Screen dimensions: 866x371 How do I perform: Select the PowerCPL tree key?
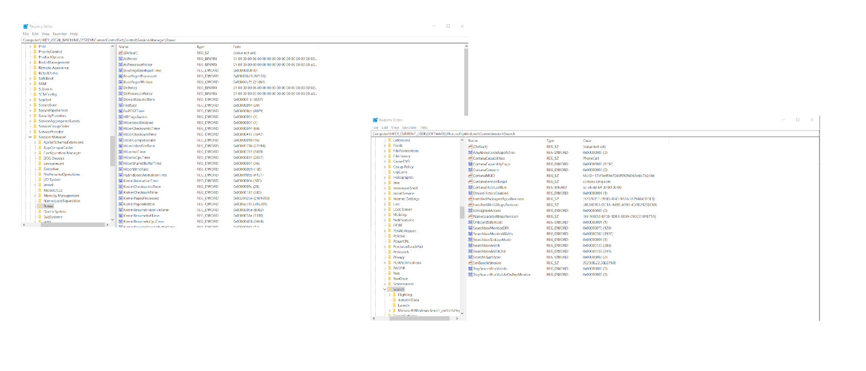[x=401, y=242]
